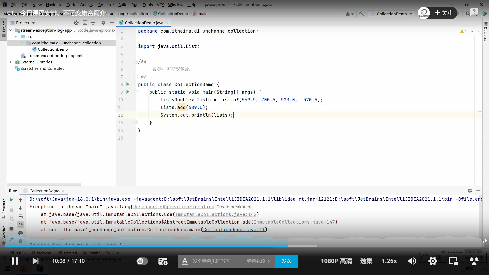Toggle scroll-to-end button in Run console

click(x=21, y=225)
